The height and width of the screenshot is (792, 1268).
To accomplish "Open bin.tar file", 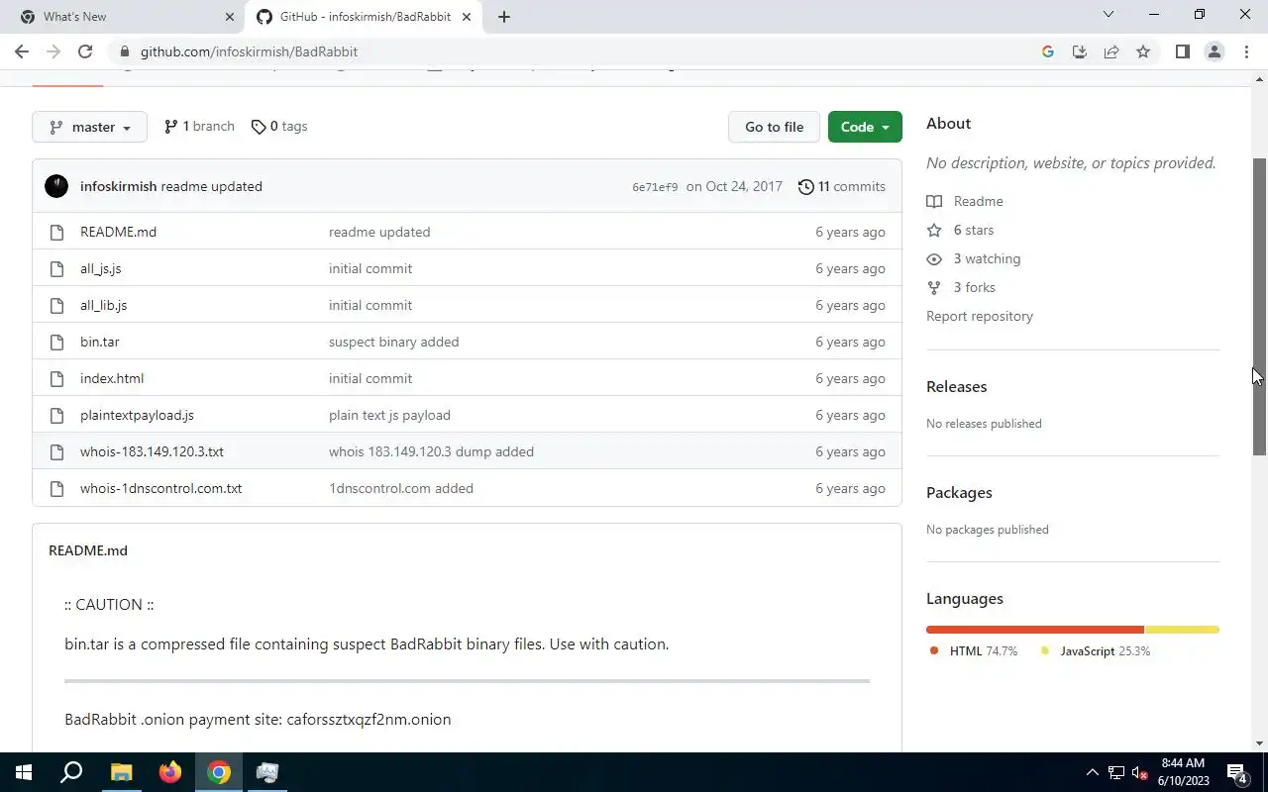I will tap(99, 342).
